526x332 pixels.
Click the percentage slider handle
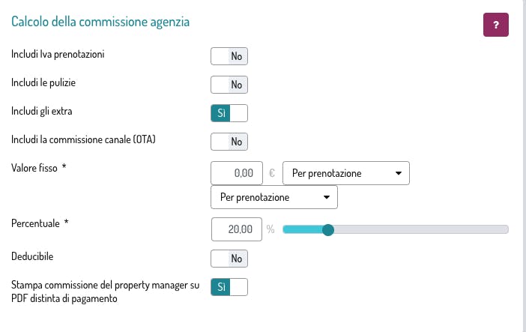[327, 229]
